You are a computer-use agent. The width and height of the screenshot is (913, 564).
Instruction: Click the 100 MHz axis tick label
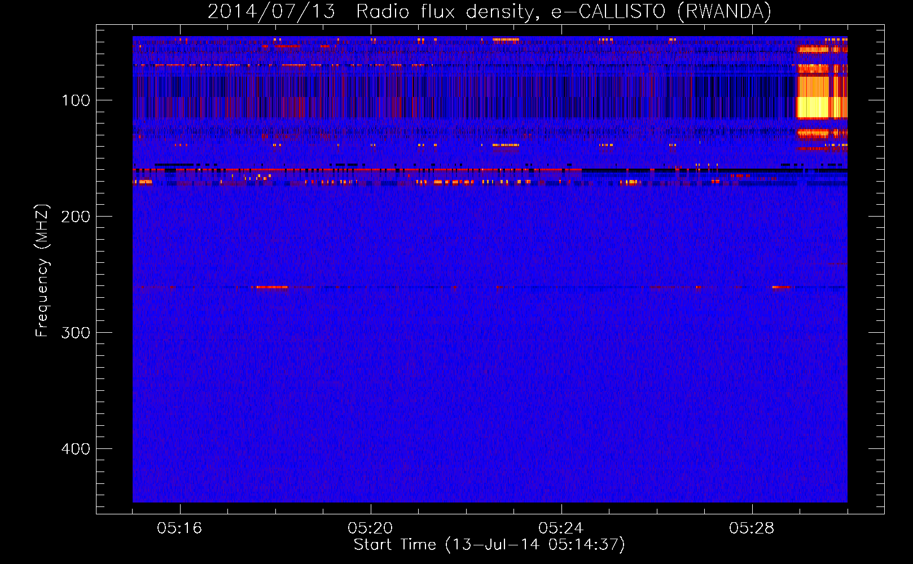[76, 100]
